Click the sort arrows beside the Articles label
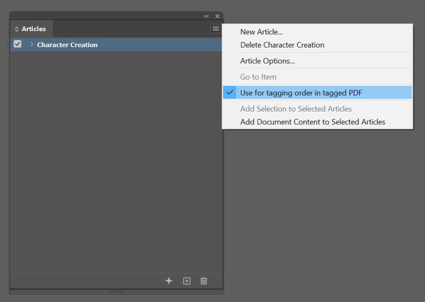The image size is (425, 302). 17,29
